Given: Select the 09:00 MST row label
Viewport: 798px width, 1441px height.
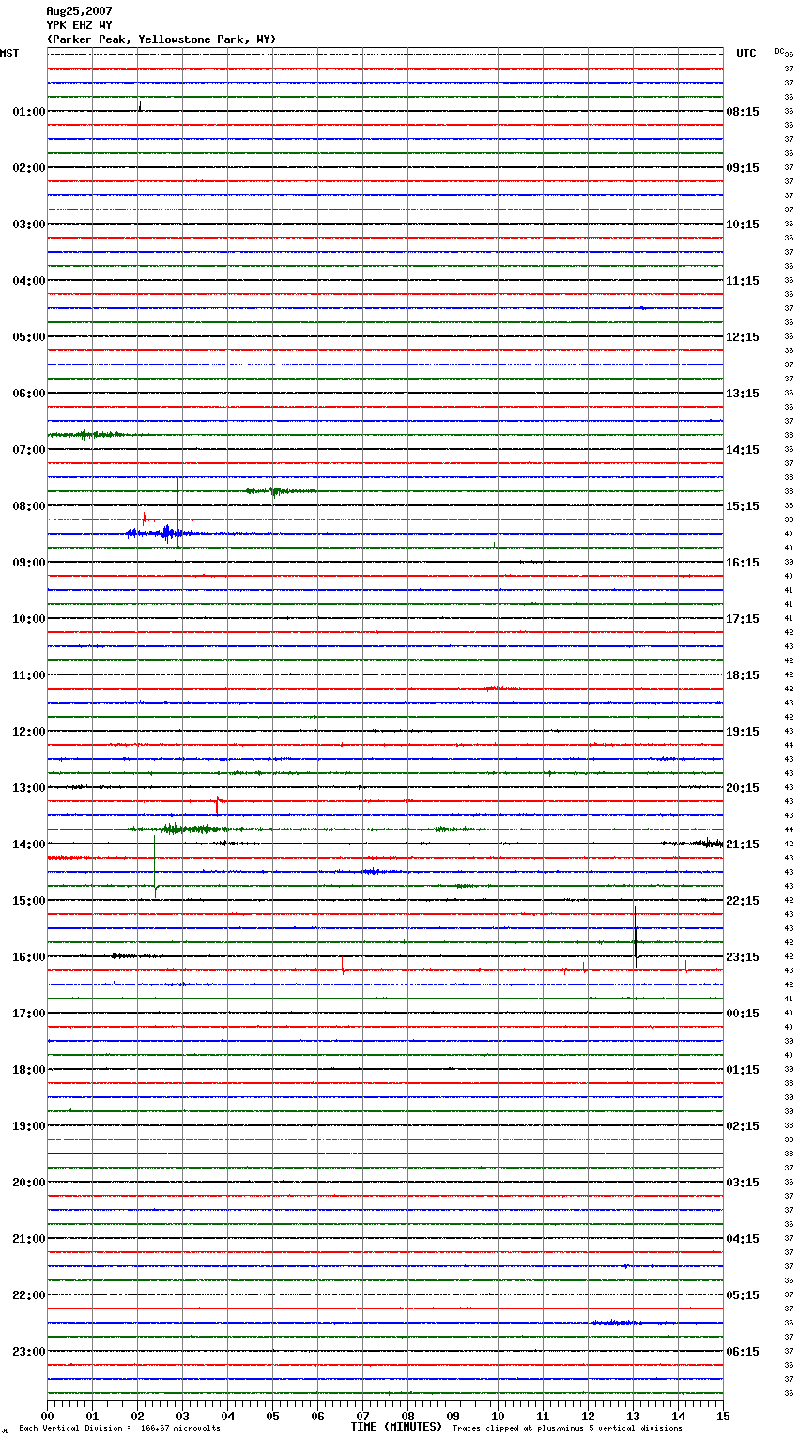Looking at the screenshot, I should [29, 563].
